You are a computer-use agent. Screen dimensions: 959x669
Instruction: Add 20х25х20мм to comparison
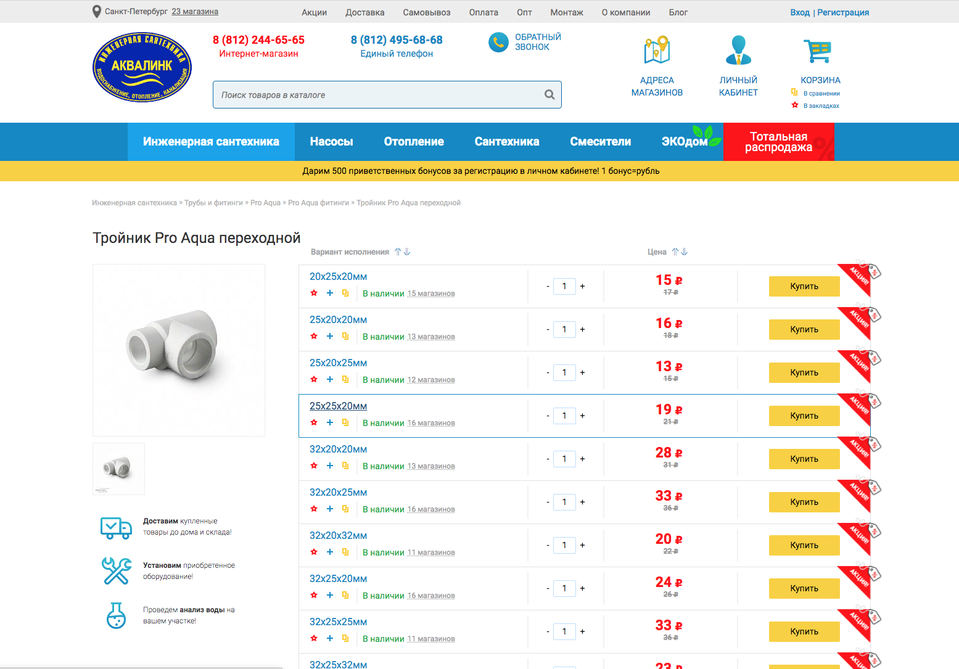pyautogui.click(x=345, y=293)
